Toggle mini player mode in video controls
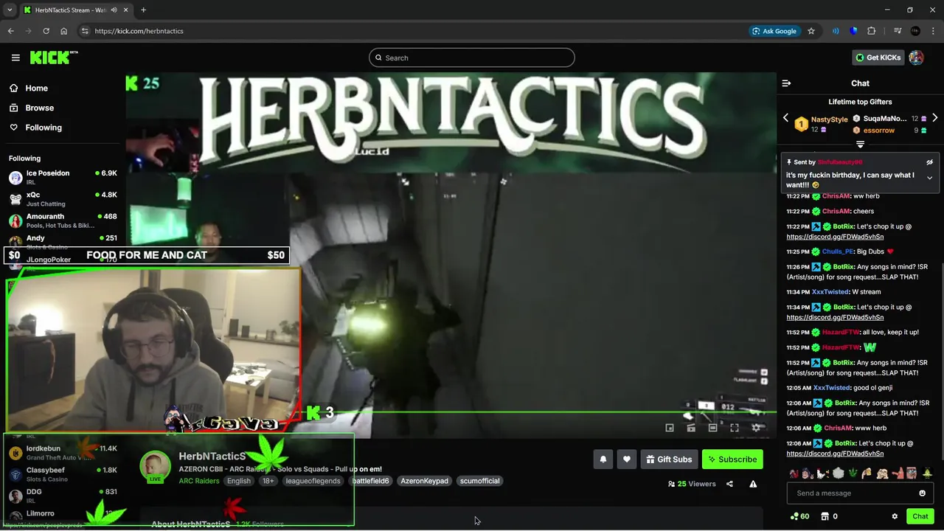944x531 pixels. point(670,428)
